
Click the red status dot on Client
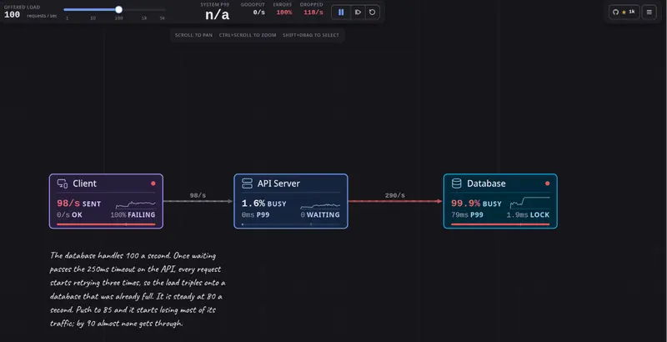pos(153,184)
